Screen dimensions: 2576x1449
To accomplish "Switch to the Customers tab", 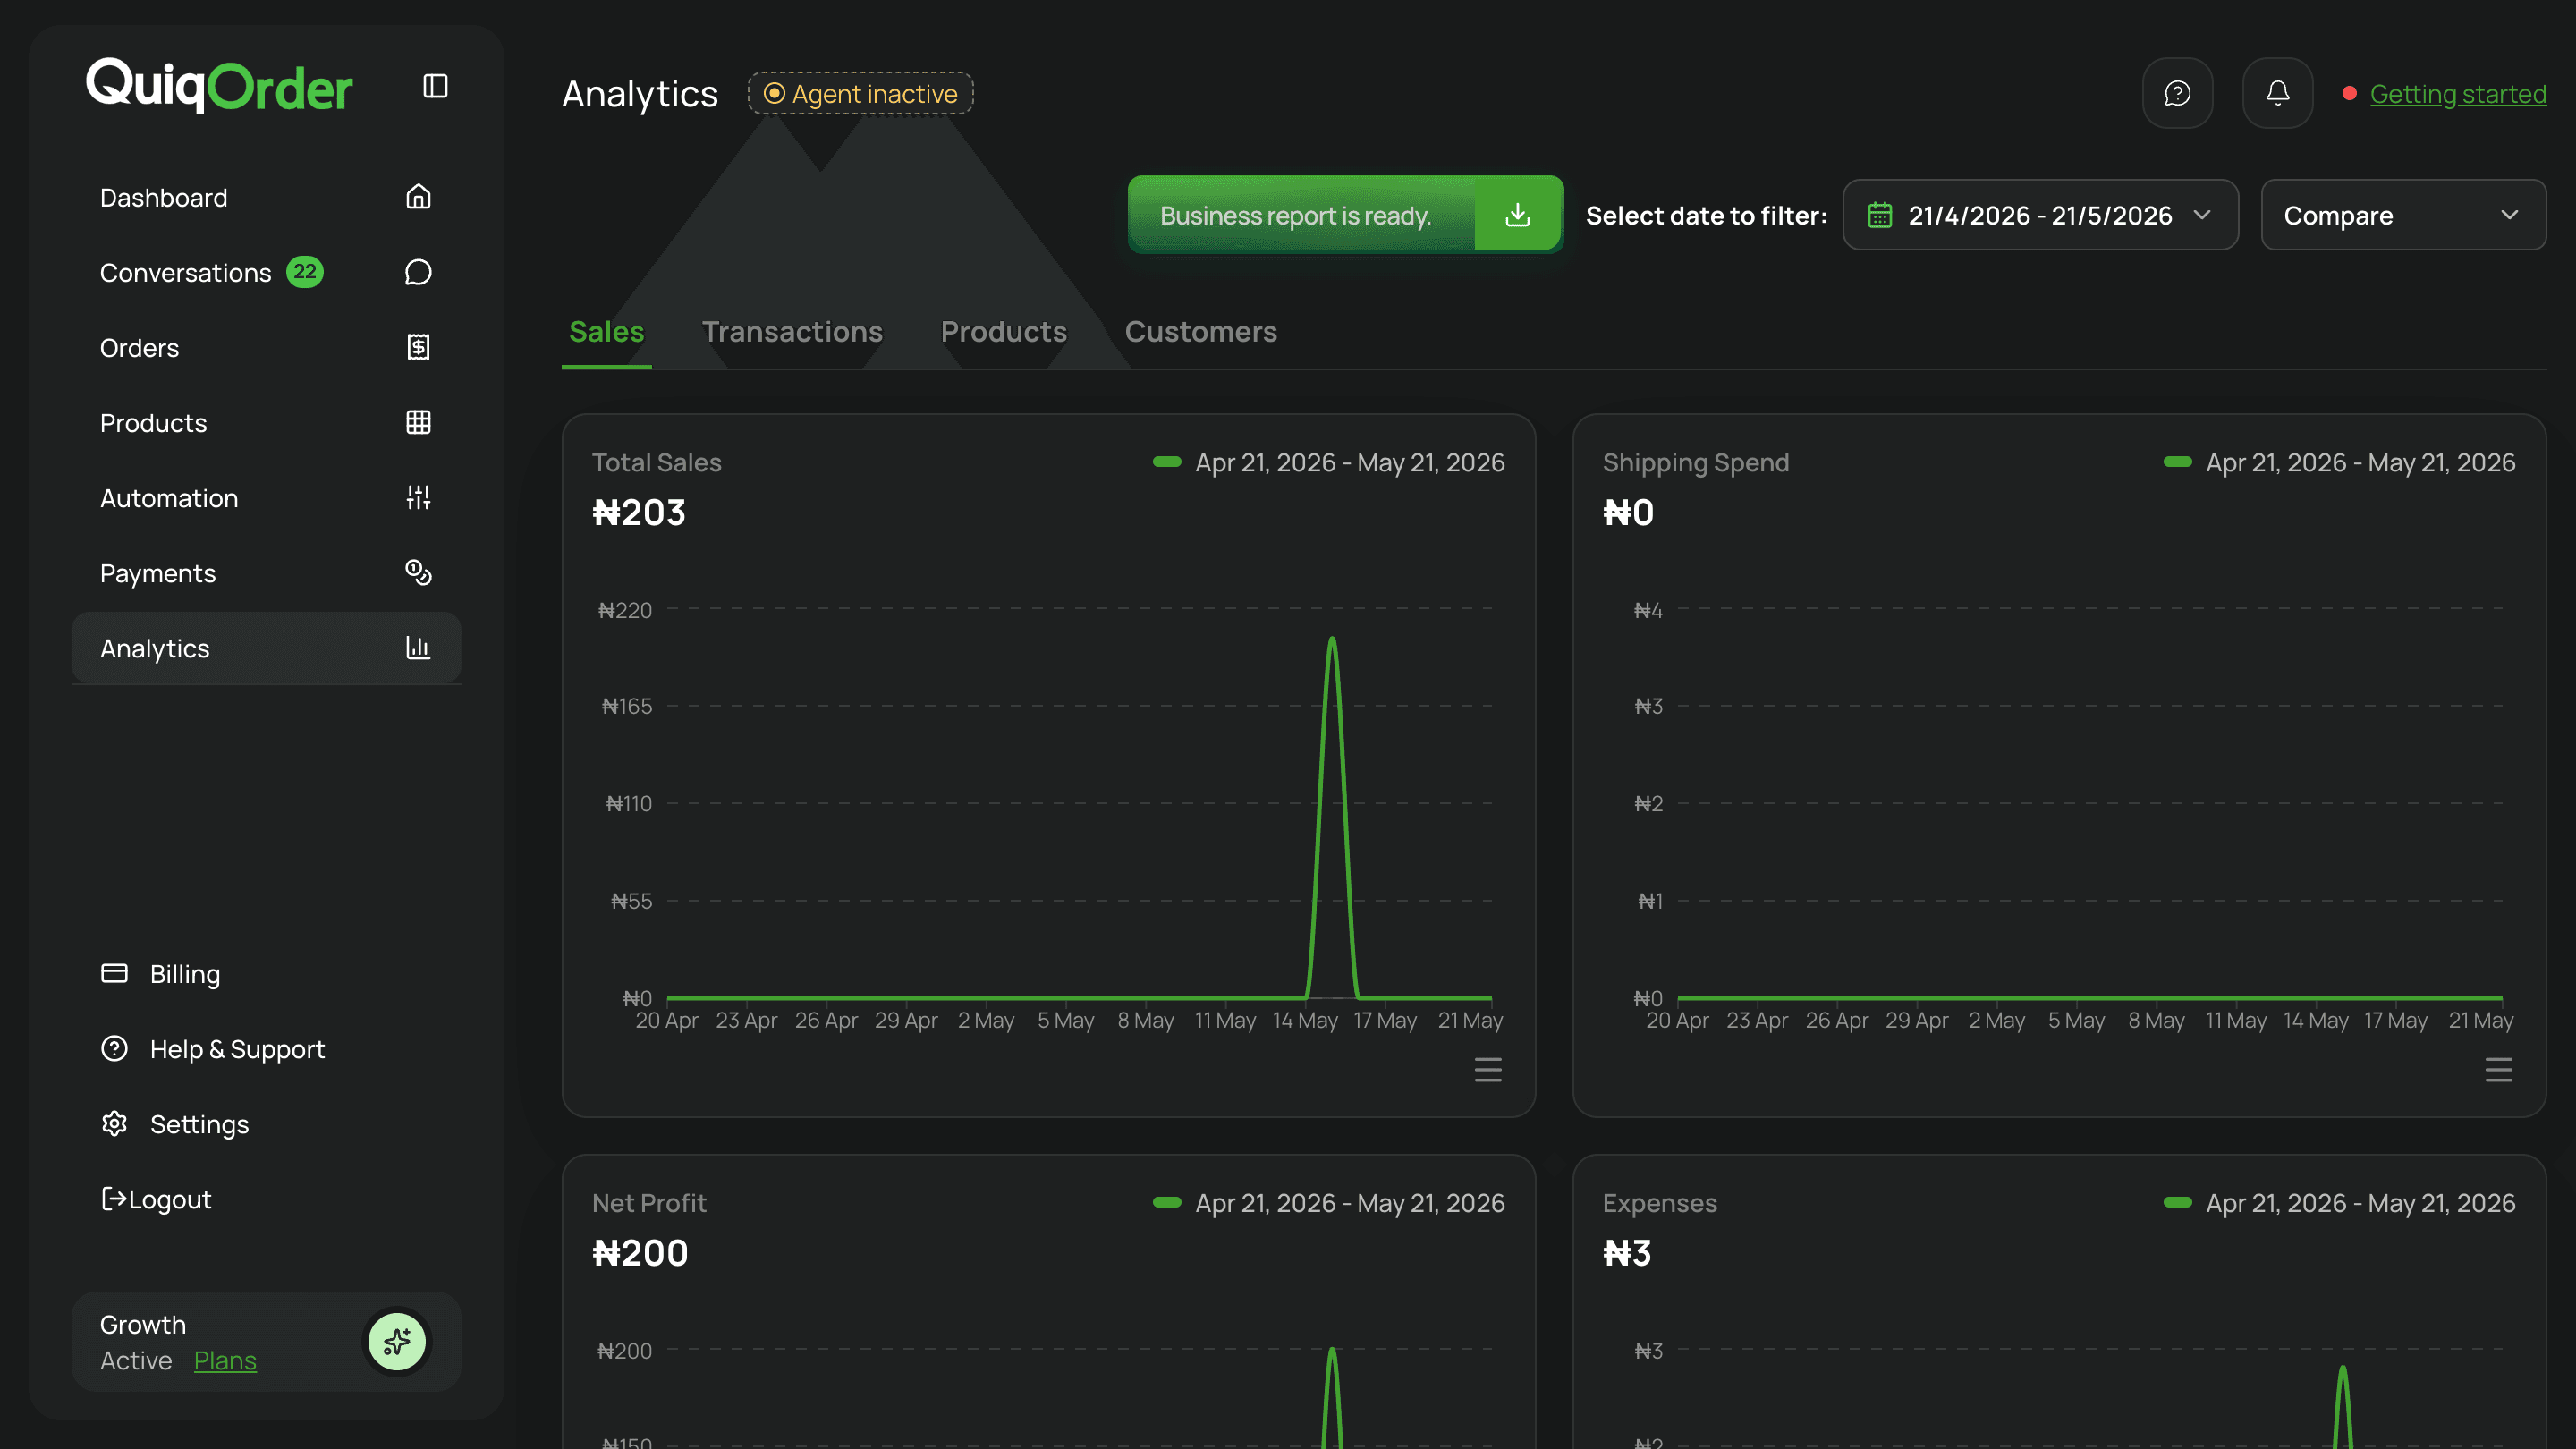I will pos(1200,332).
